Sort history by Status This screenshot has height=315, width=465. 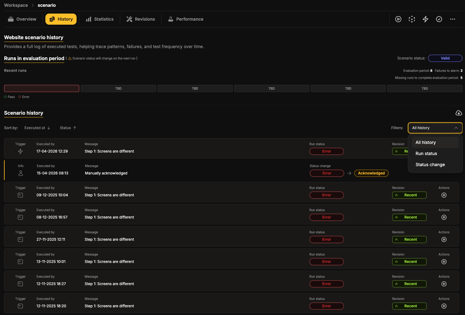68,128
